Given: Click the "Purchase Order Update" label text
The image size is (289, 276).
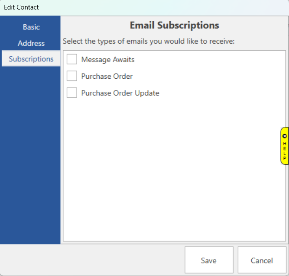Looking at the screenshot, I should 120,93.
